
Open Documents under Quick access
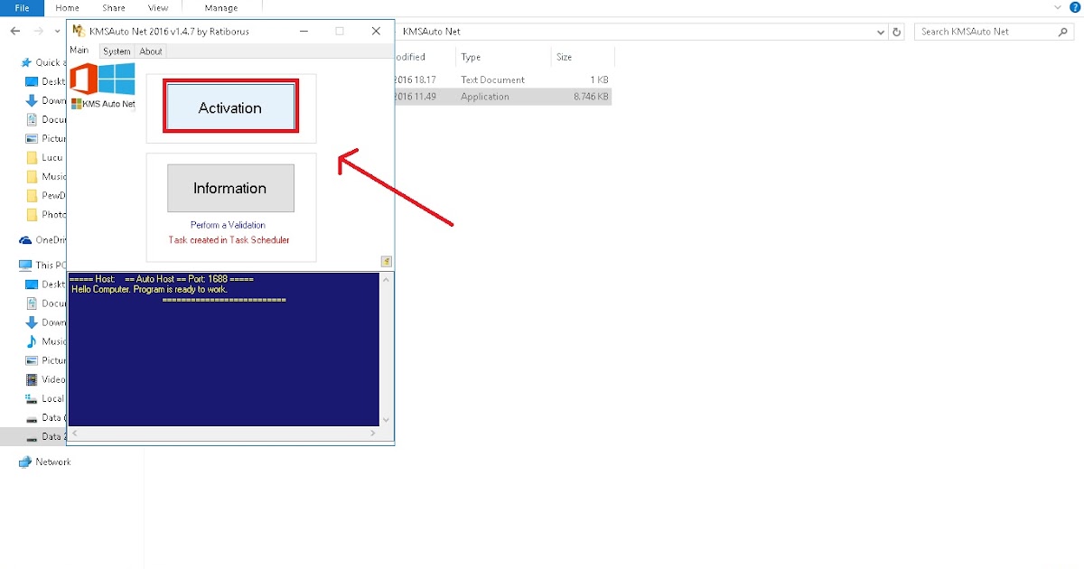tap(45, 119)
